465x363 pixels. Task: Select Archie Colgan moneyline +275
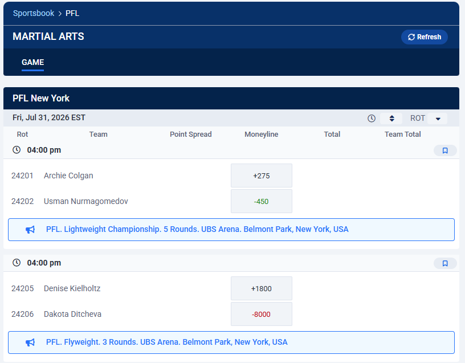pyautogui.click(x=261, y=176)
